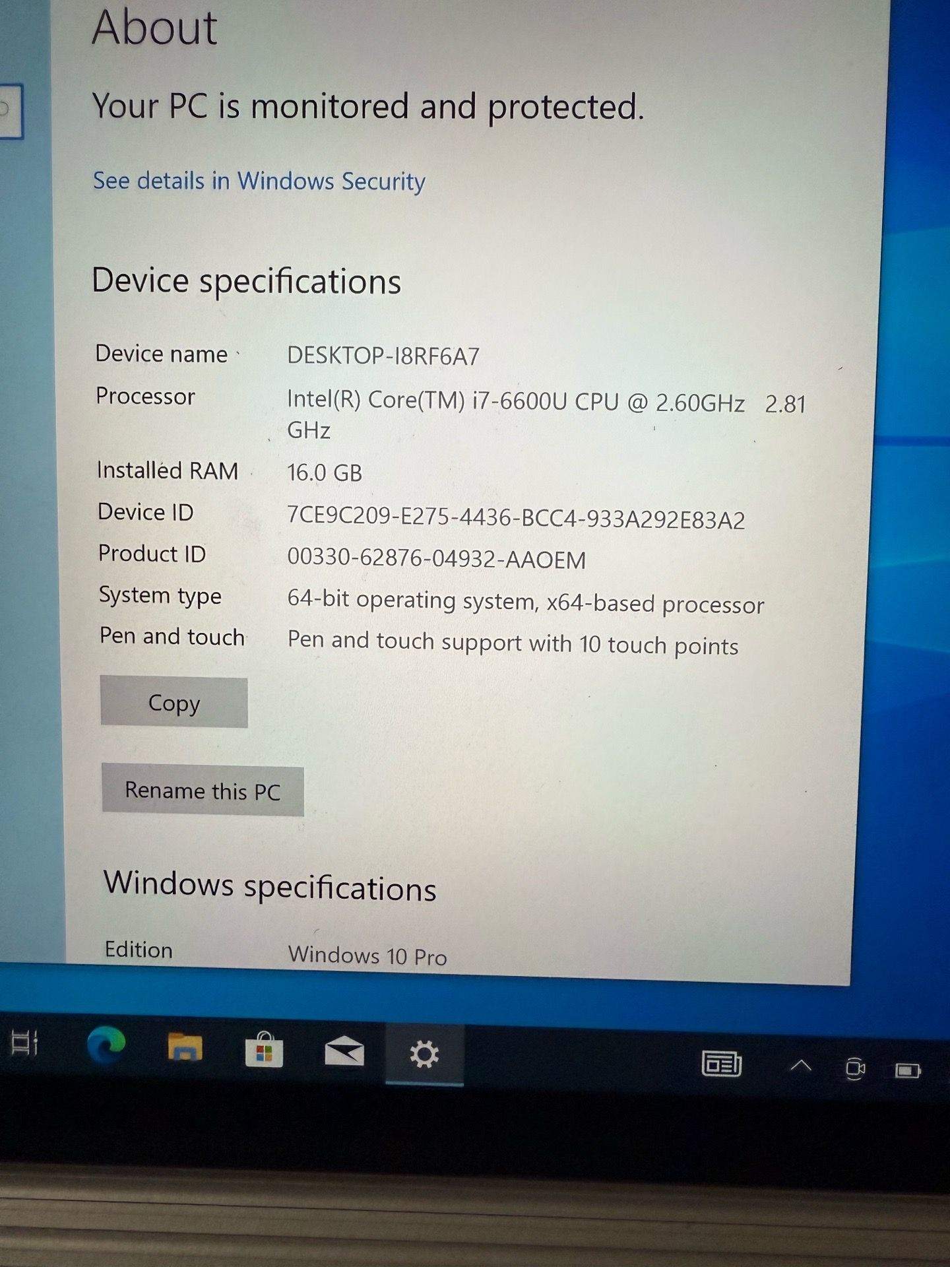Select the Windows 10 Pro edition value
The image size is (950, 1267).
tap(367, 956)
